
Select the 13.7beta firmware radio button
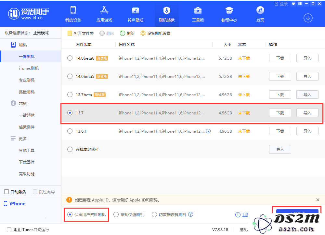[70, 95]
